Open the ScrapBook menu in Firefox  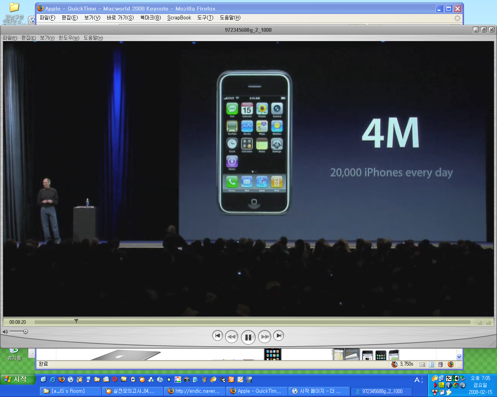click(x=179, y=17)
